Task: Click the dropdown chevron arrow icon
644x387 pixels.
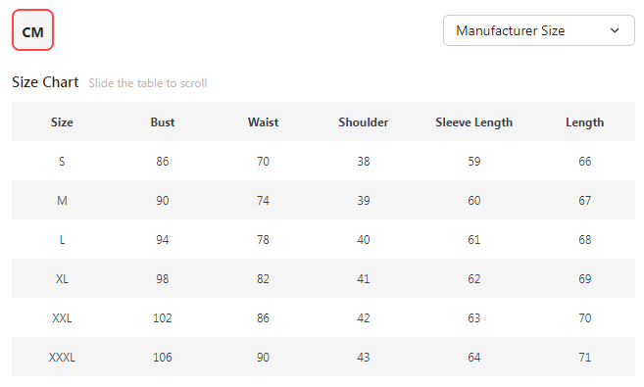Action: (615, 30)
